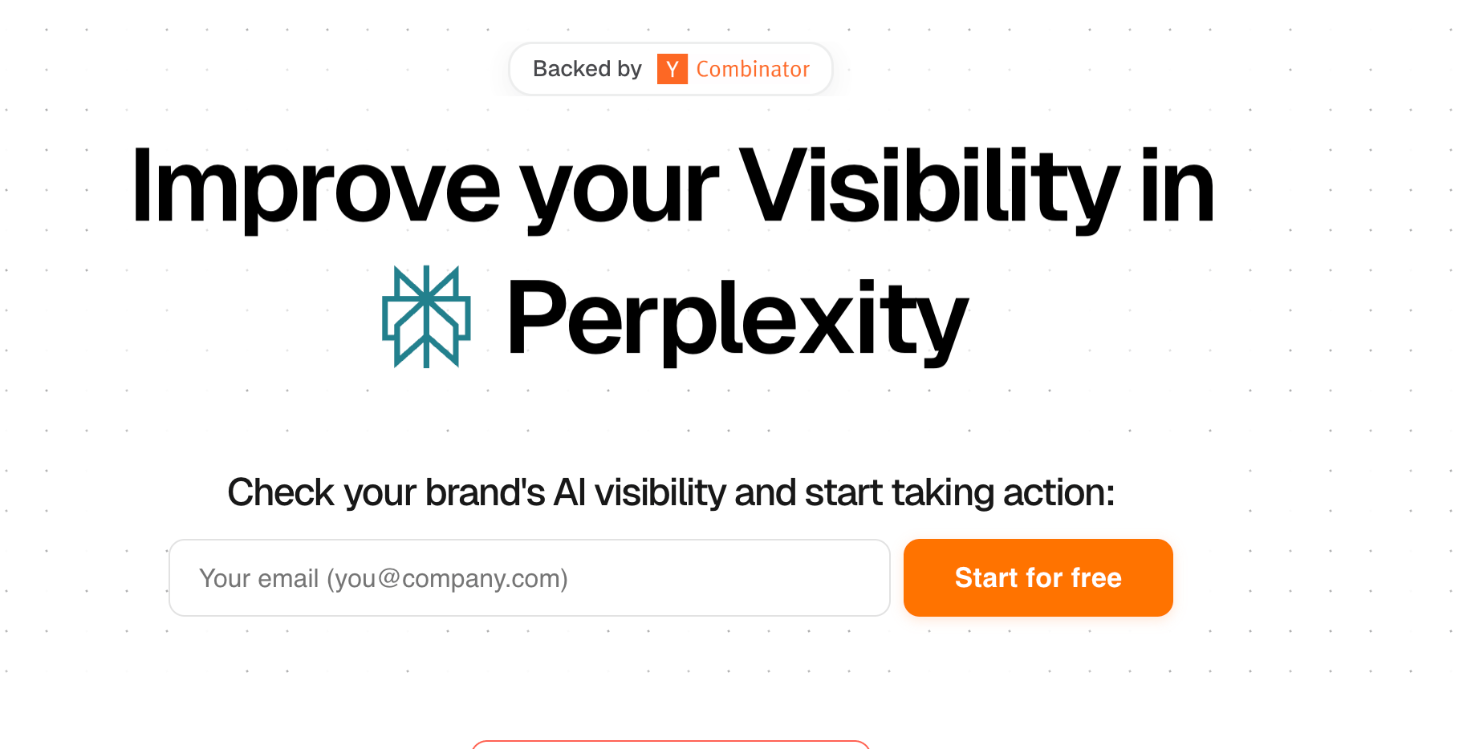1475x749 pixels.
Task: Click the word Improve in the headline
Action: (316, 188)
